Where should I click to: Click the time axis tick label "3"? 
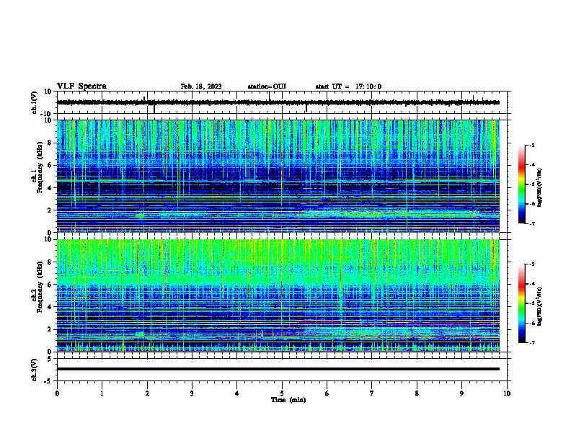click(x=192, y=393)
